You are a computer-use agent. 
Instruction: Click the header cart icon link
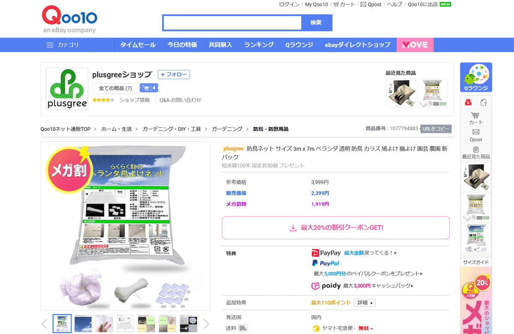pos(344,4)
